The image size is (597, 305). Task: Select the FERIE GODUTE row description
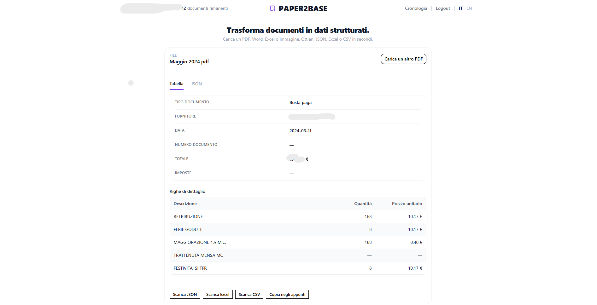pyautogui.click(x=188, y=229)
